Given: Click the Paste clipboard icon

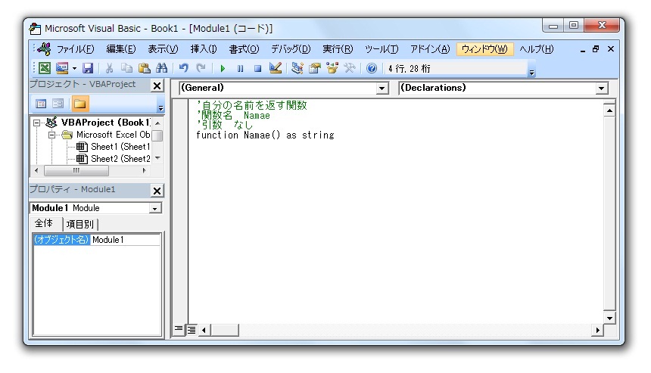Looking at the screenshot, I should coord(144,68).
